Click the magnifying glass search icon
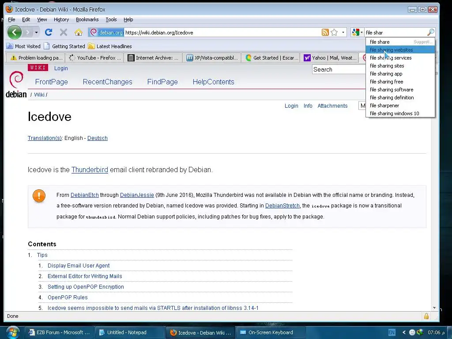The height and width of the screenshot is (339, 452). [x=431, y=32]
